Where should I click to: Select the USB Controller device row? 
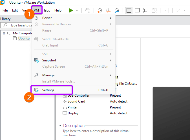[x=92, y=95]
